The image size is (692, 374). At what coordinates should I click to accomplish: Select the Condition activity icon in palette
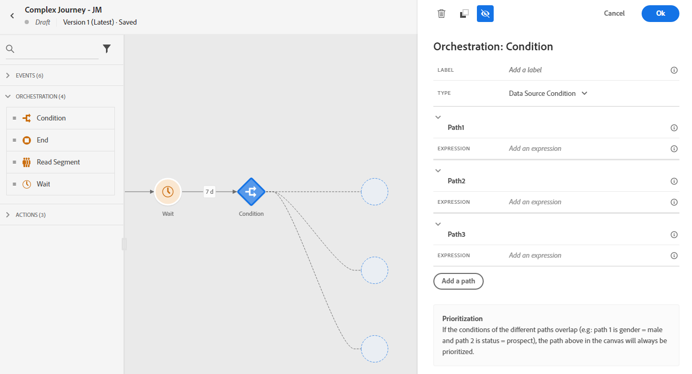pos(27,118)
